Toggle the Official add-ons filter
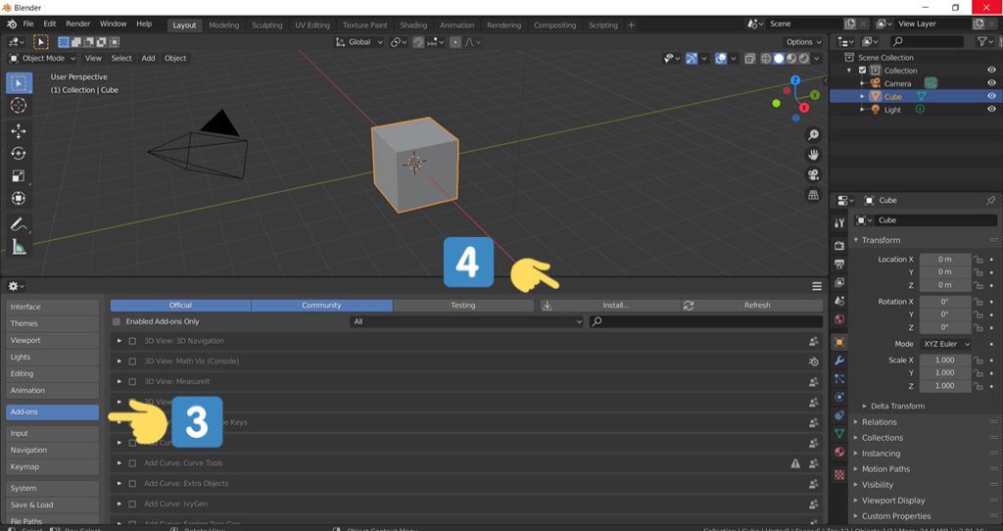This screenshot has height=531, width=1003. coord(180,306)
